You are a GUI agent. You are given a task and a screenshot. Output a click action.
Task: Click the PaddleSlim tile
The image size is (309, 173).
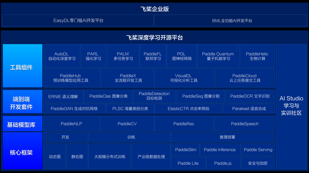coord(185,150)
